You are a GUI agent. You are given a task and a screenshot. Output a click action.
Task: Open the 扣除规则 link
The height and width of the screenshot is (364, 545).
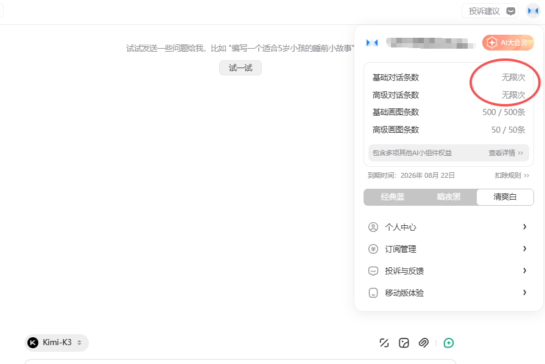pos(512,175)
